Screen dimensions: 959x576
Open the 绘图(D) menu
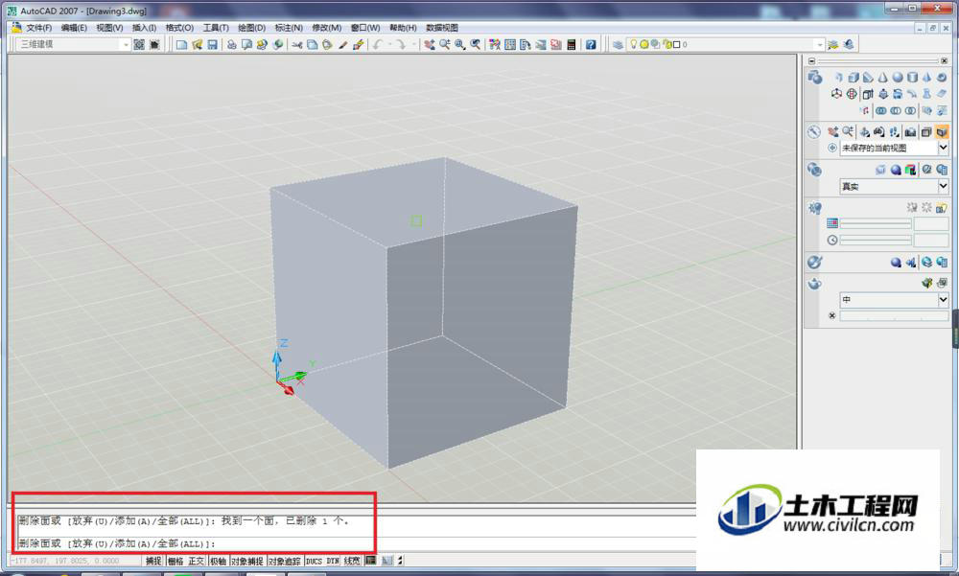251,28
